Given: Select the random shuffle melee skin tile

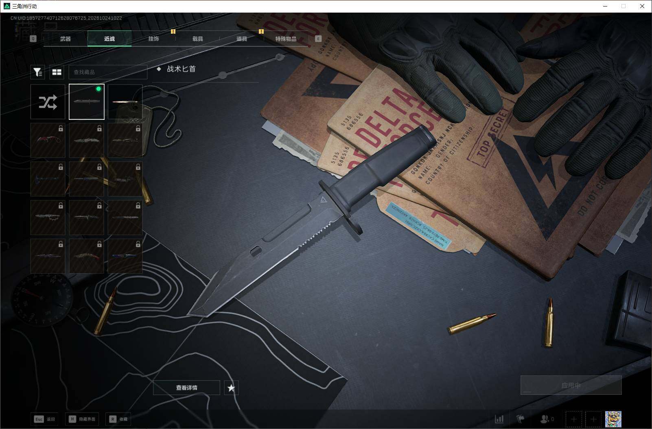Looking at the screenshot, I should [48, 102].
